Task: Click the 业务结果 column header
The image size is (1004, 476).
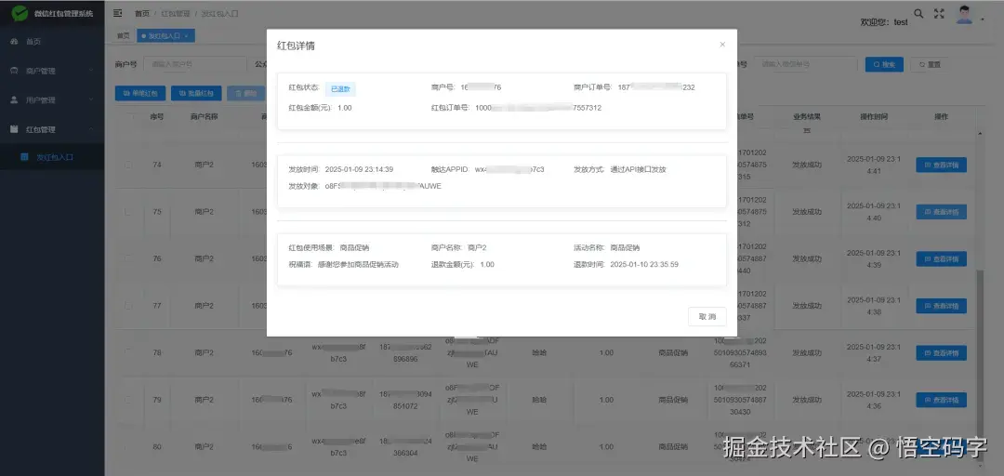Action: click(x=807, y=117)
